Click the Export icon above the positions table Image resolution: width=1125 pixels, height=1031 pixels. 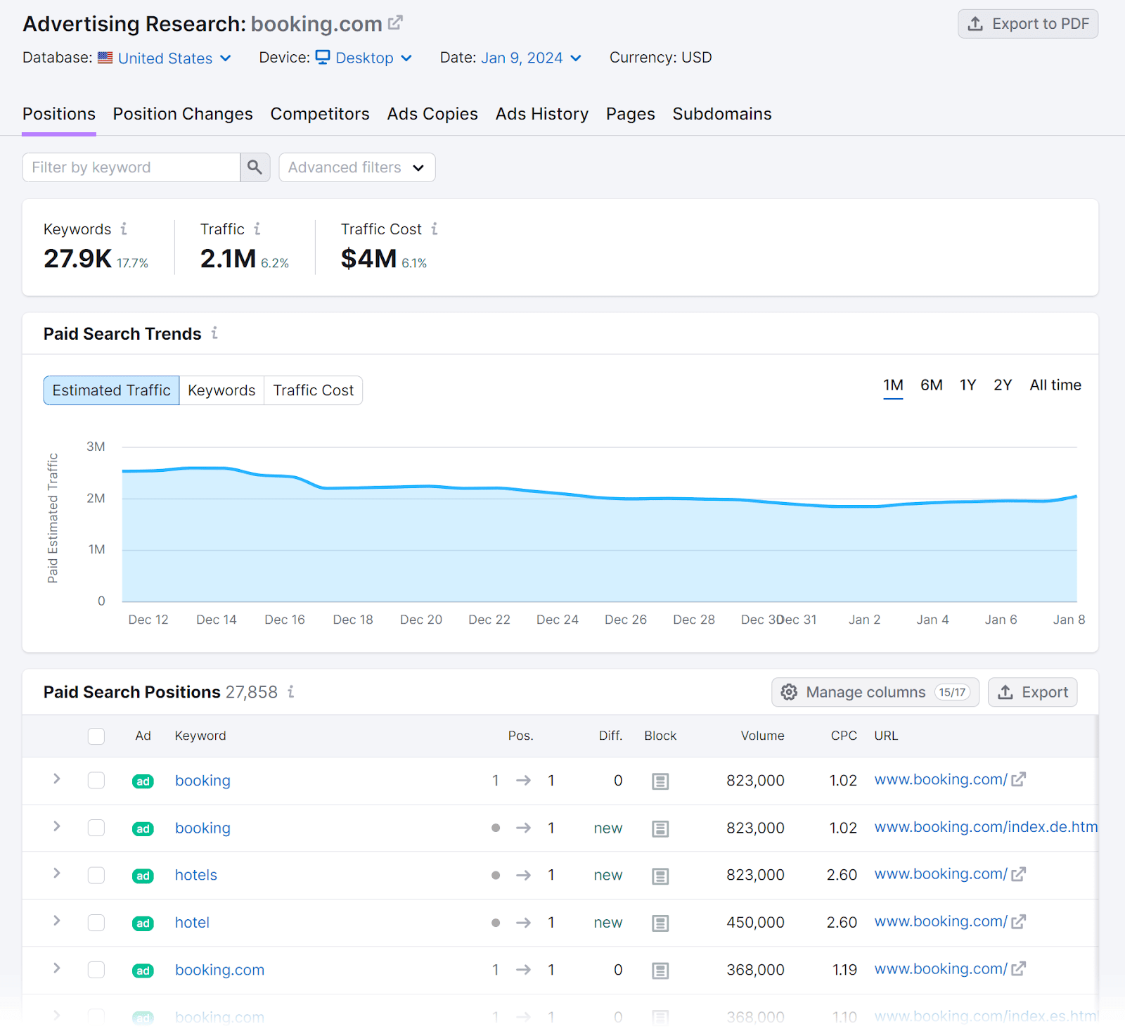[1007, 692]
